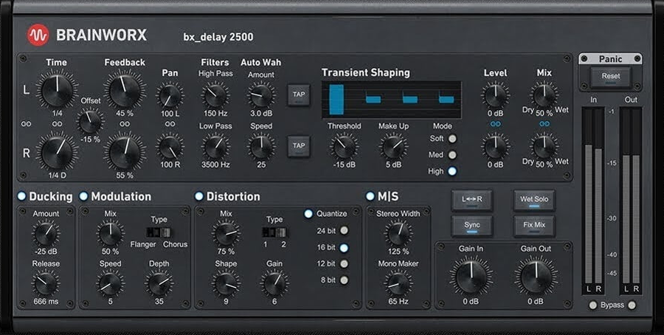This screenshot has height=335, width=664.
Task: Click the Gain In knob
Action: coord(471,277)
